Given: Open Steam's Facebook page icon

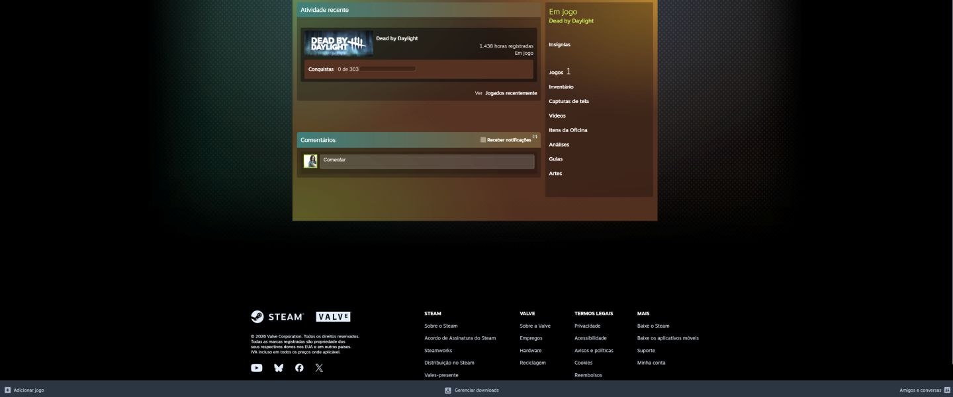Looking at the screenshot, I should click(299, 368).
